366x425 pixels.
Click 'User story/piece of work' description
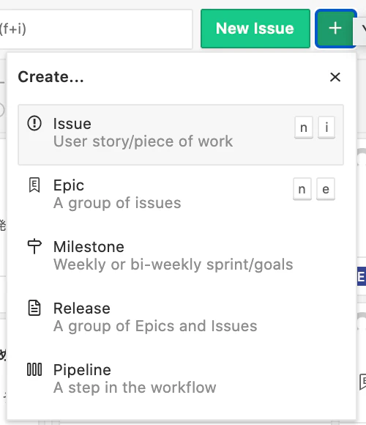[x=143, y=141]
